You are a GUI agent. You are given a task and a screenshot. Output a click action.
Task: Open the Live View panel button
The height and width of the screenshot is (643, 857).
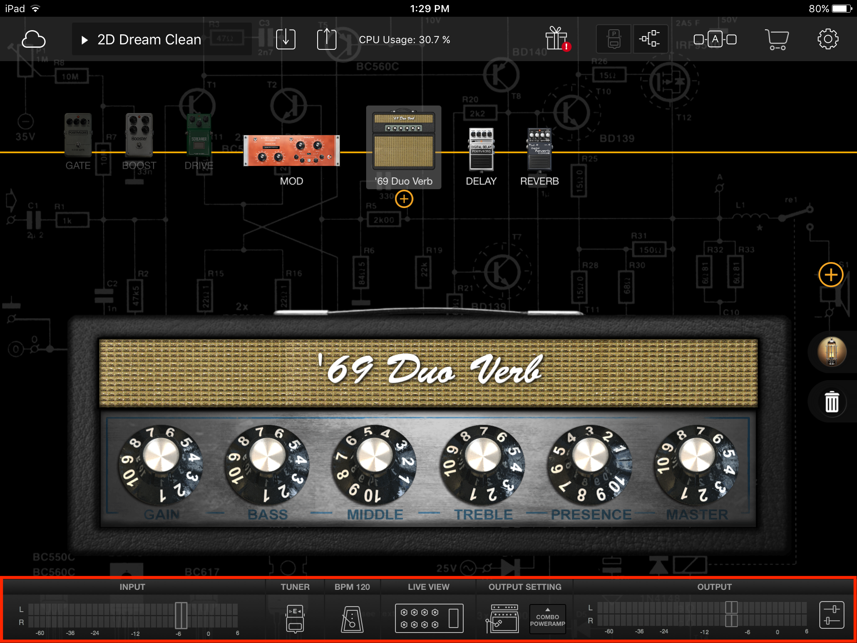click(x=429, y=618)
